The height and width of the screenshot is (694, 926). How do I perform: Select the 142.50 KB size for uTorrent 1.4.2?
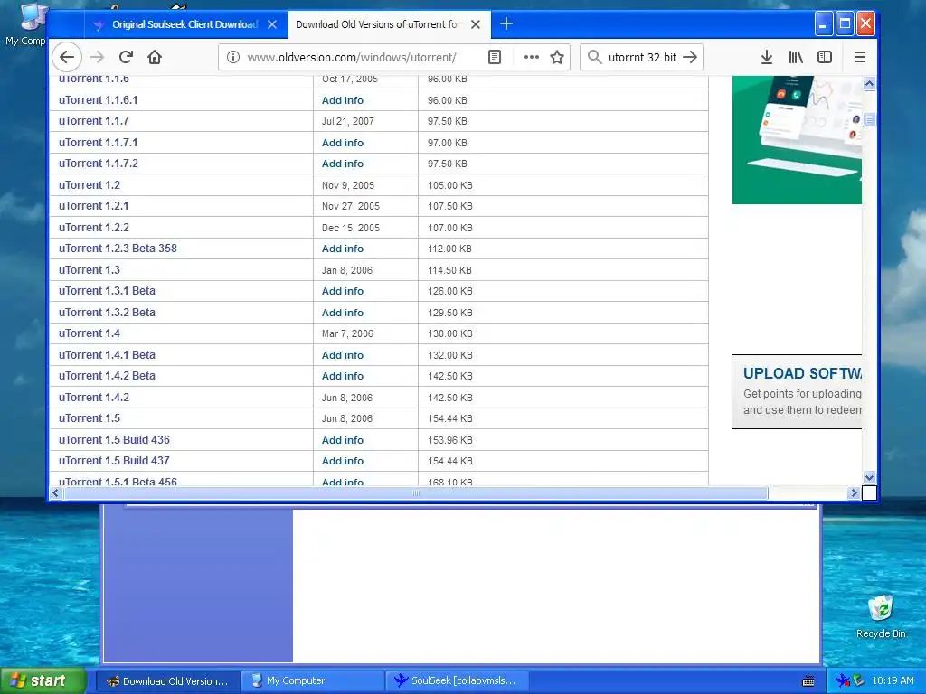pyautogui.click(x=450, y=398)
